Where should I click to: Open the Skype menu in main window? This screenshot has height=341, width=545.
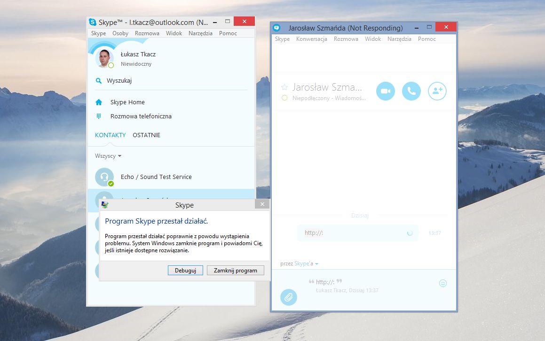[98, 33]
